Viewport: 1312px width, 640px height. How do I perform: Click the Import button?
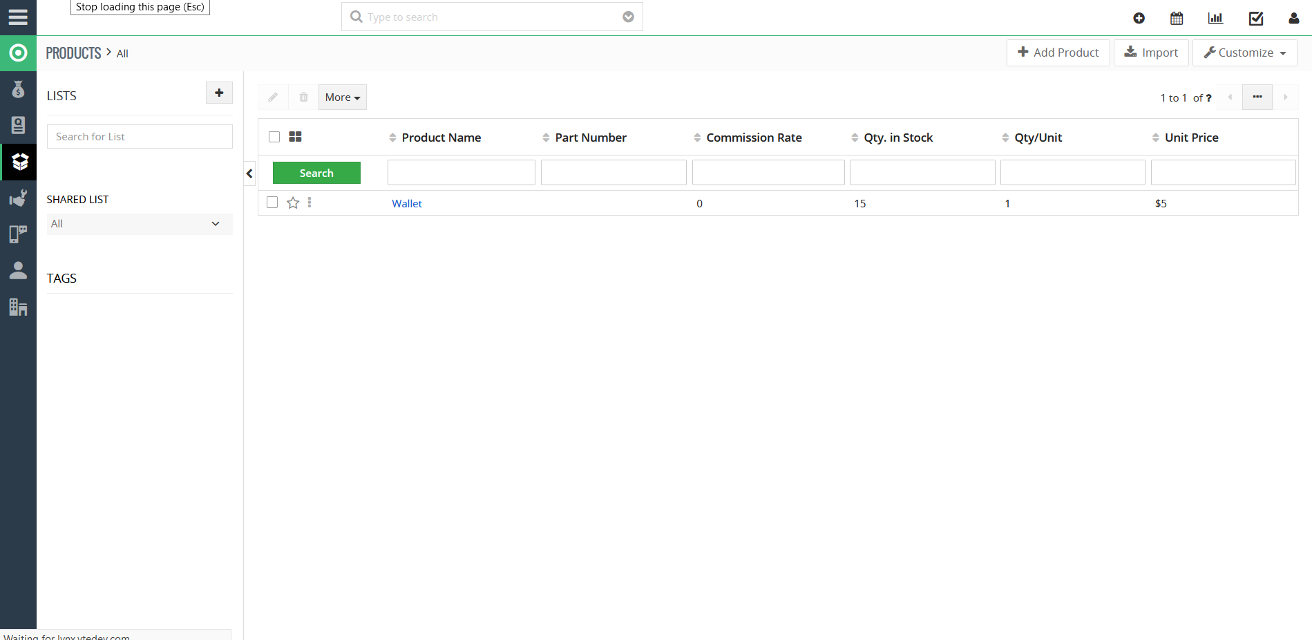pos(1151,53)
